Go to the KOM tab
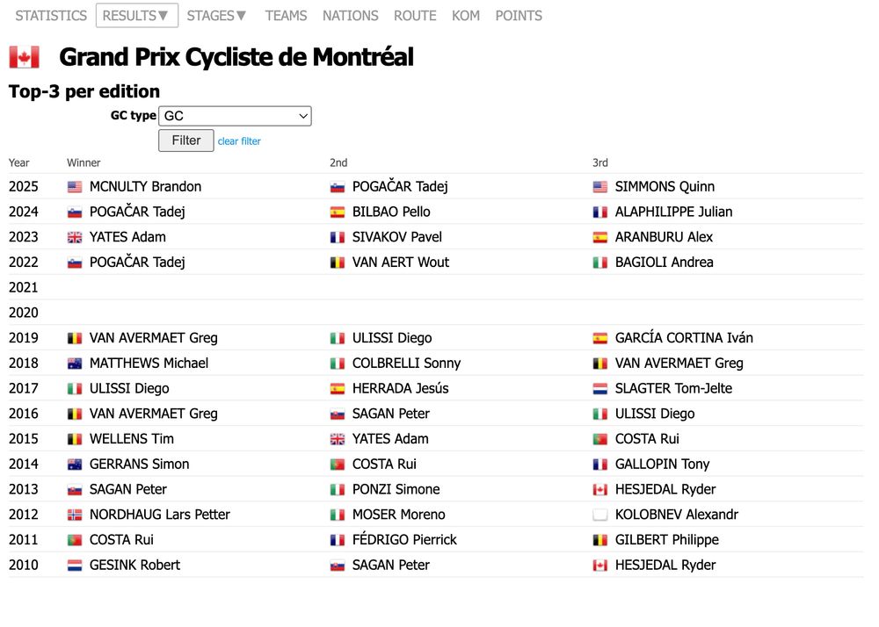This screenshot has height=627, width=879. click(x=466, y=16)
